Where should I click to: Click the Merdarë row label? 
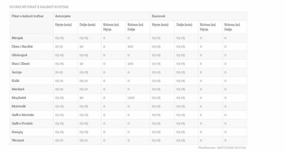18,89
